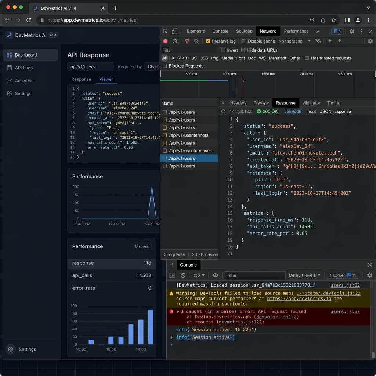Open the Network panel settings gear
The width and height of the screenshot is (376, 376).
[370, 41]
